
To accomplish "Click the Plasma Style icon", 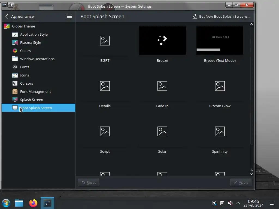I will [x=15, y=42].
